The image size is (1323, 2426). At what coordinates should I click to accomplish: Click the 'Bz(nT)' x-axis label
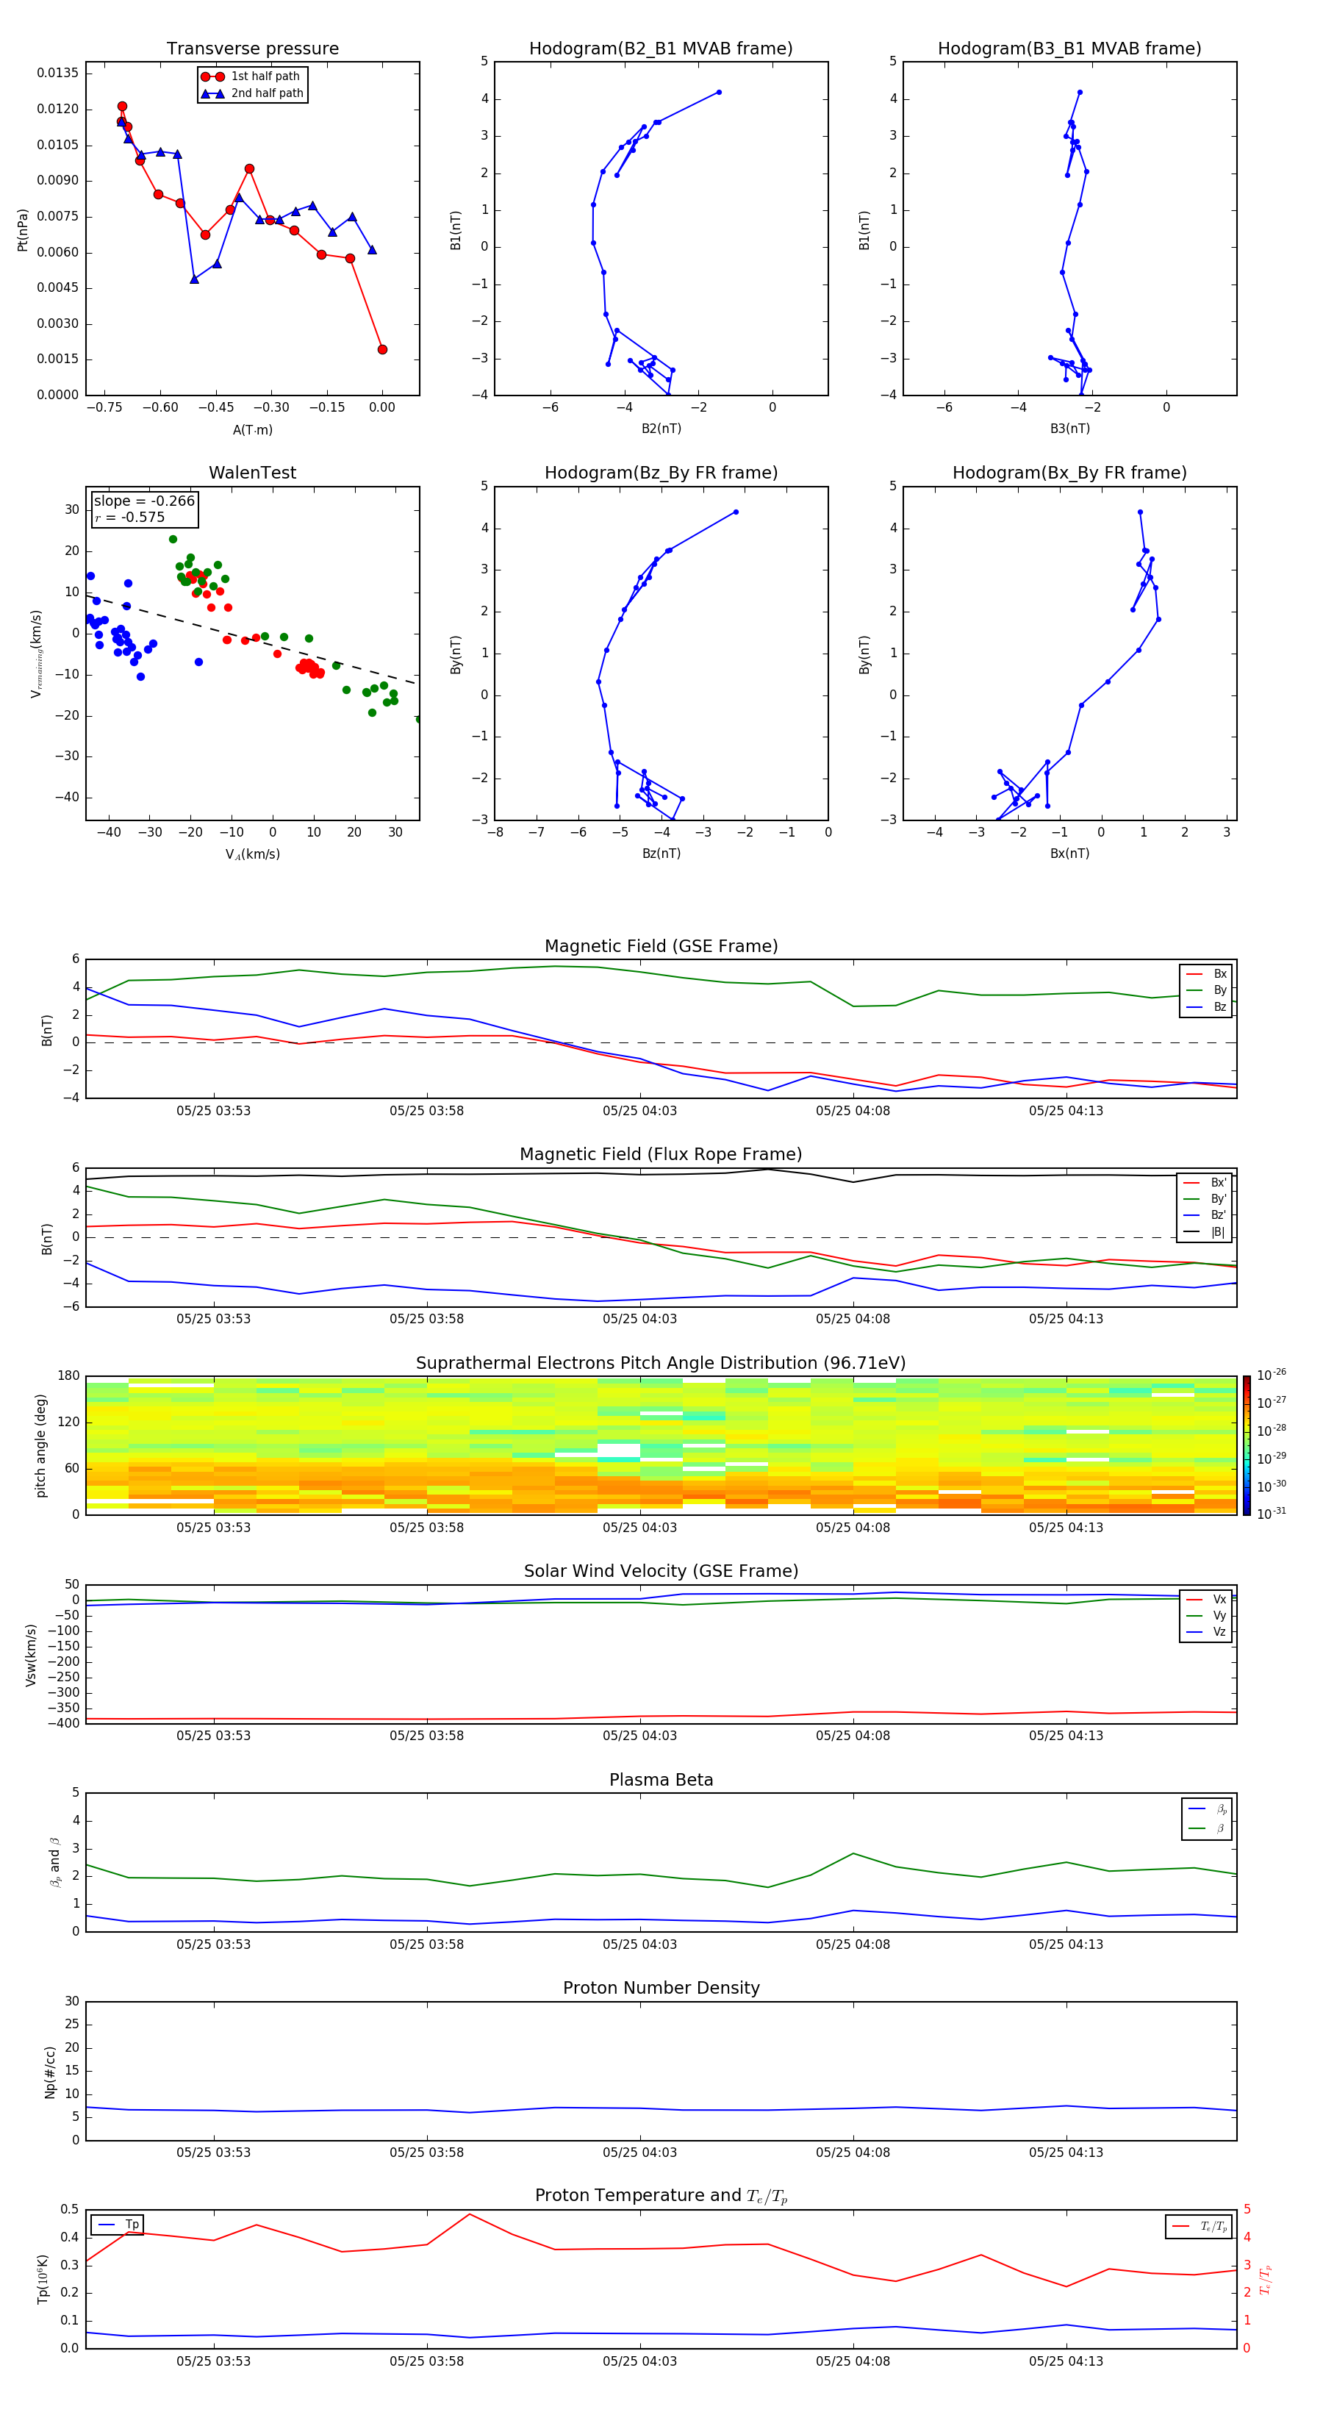[661, 854]
